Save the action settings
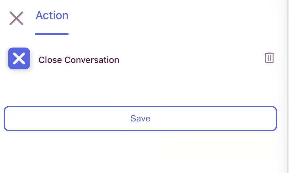The width and height of the screenshot is (289, 173). point(140,119)
